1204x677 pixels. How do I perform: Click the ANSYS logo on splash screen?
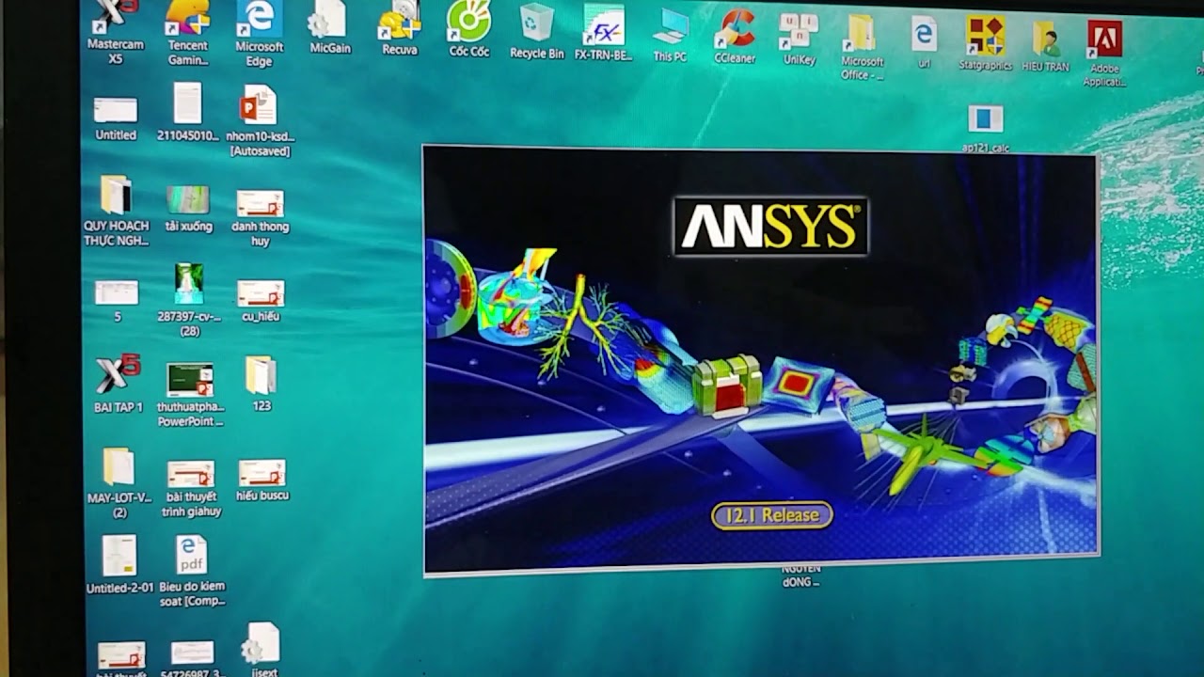pos(770,226)
